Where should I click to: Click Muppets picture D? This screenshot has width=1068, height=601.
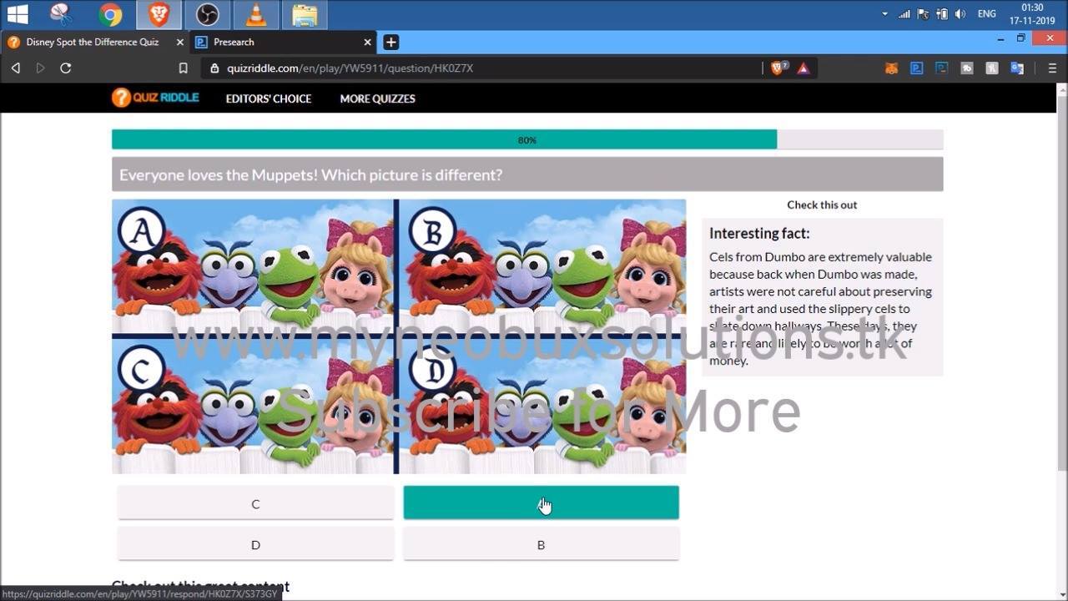542,406
